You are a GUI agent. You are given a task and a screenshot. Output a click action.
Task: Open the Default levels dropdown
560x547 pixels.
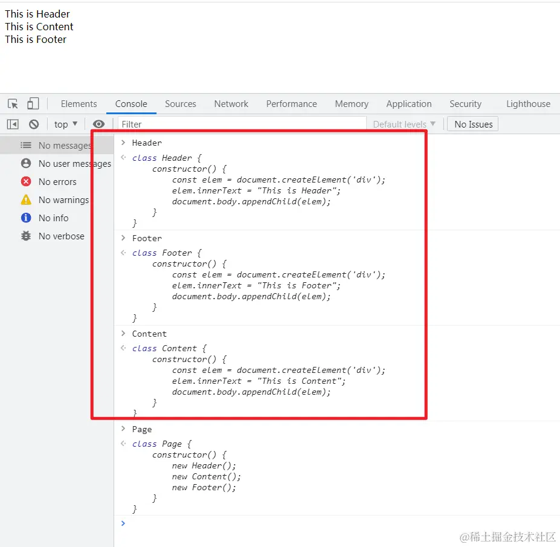[404, 125]
